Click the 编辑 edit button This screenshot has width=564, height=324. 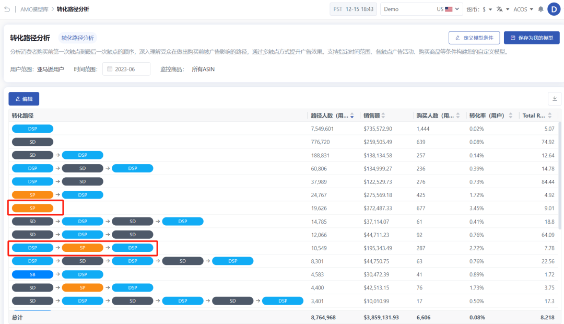[x=23, y=99]
